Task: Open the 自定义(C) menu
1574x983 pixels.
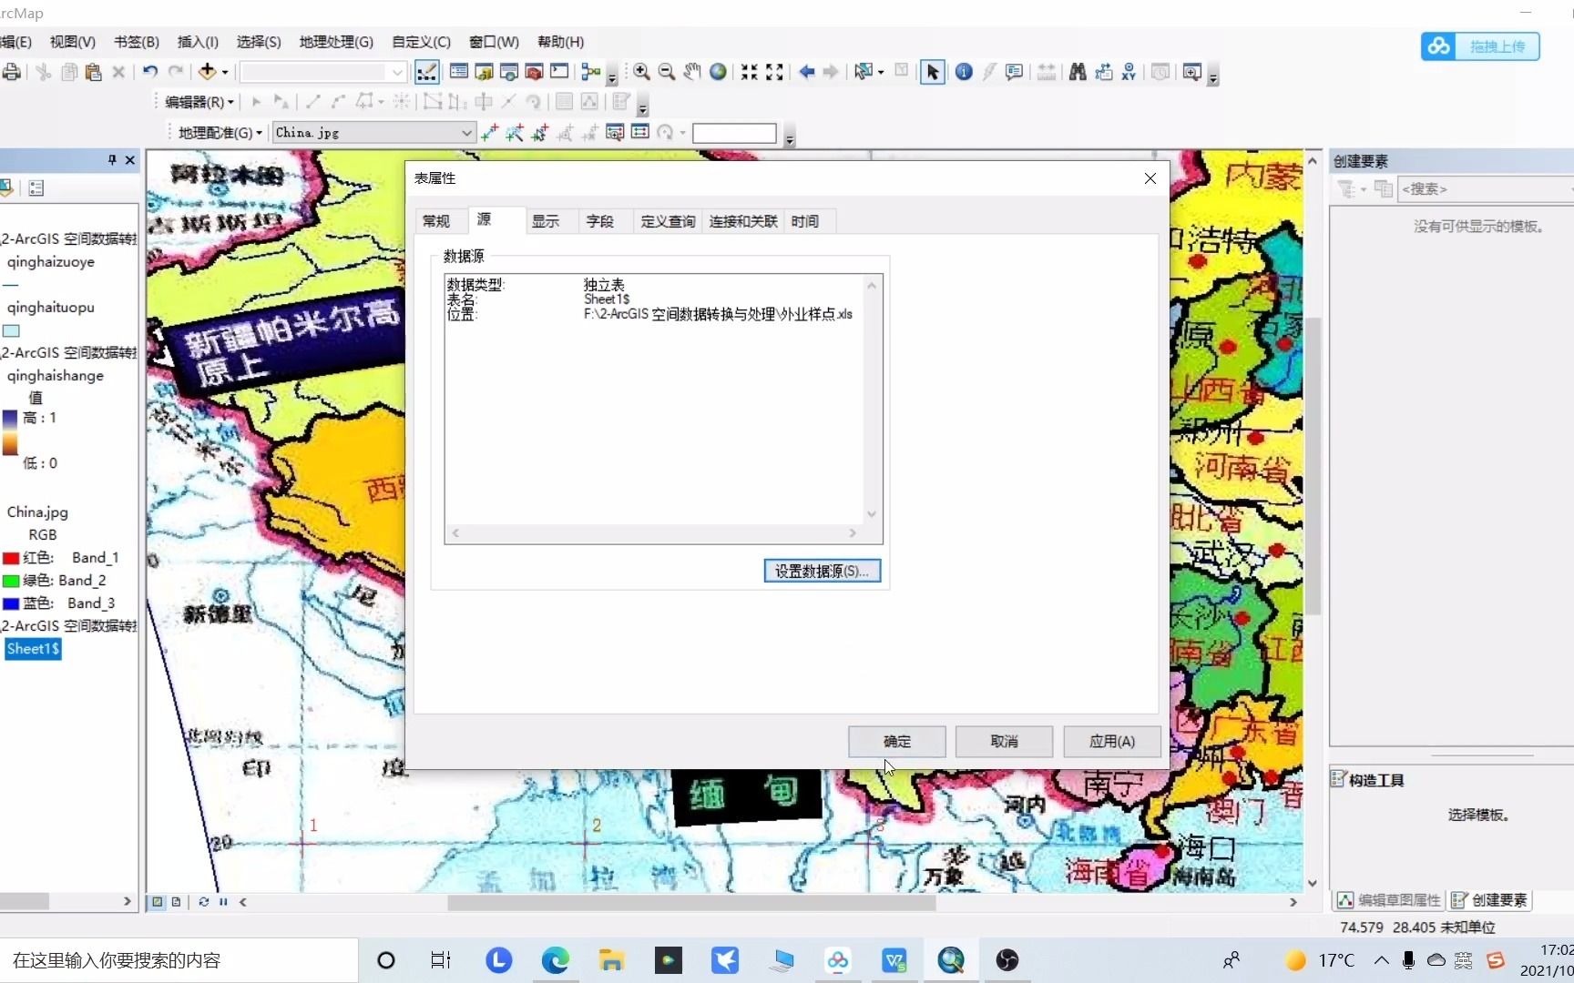Action: coord(419,42)
